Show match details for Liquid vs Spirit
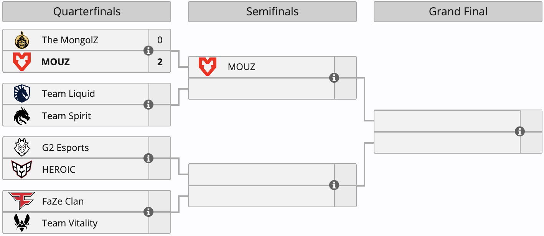Image resolution: width=544 pixels, height=236 pixels. 148,105
